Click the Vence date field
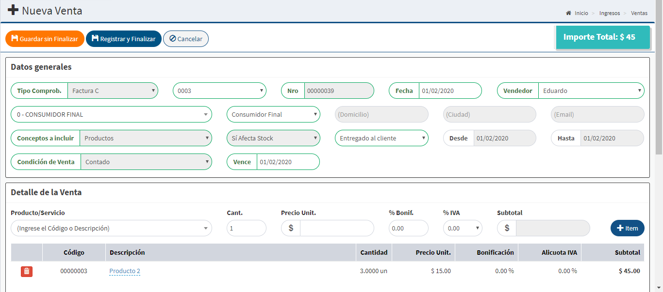The height and width of the screenshot is (292, 663). coord(288,162)
